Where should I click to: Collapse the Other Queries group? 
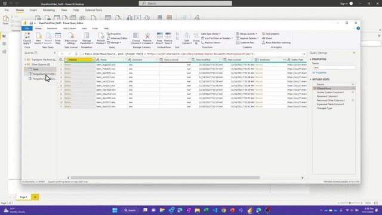[x=26, y=64]
